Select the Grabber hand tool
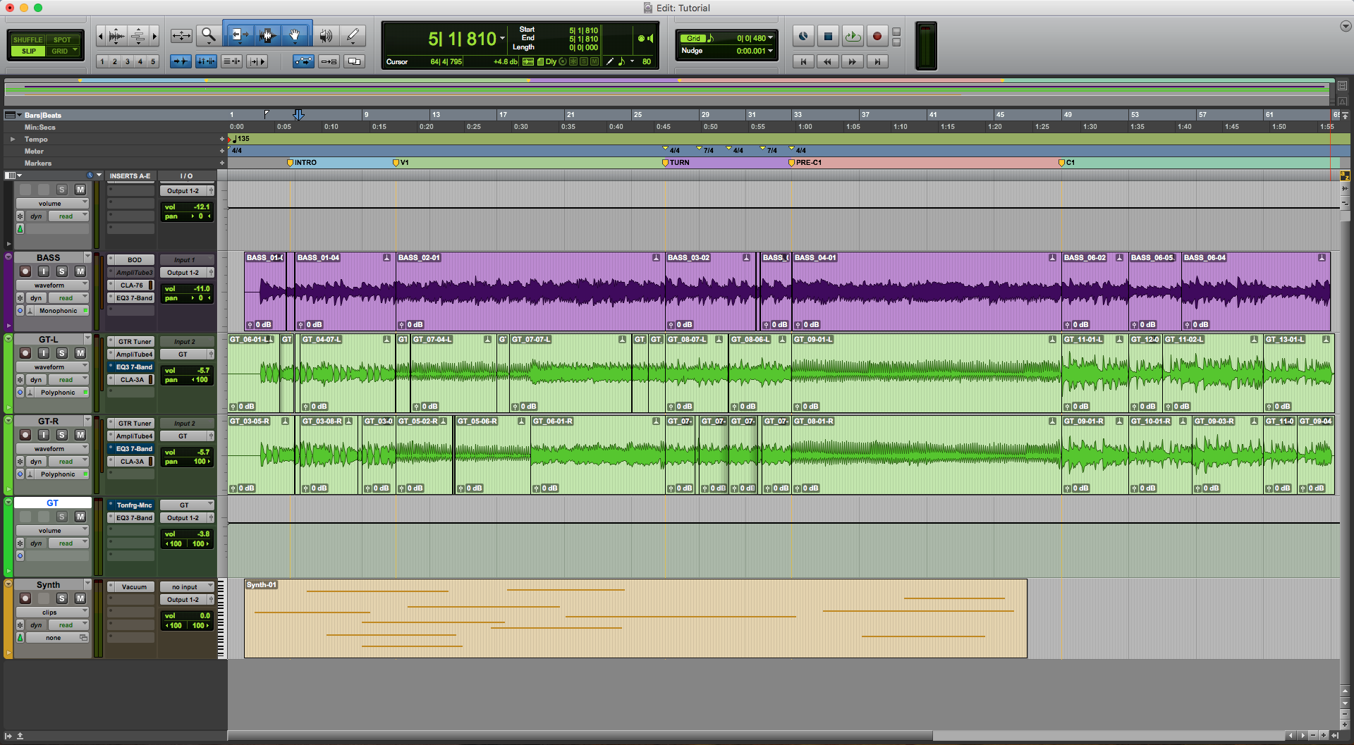The width and height of the screenshot is (1354, 745). click(295, 35)
